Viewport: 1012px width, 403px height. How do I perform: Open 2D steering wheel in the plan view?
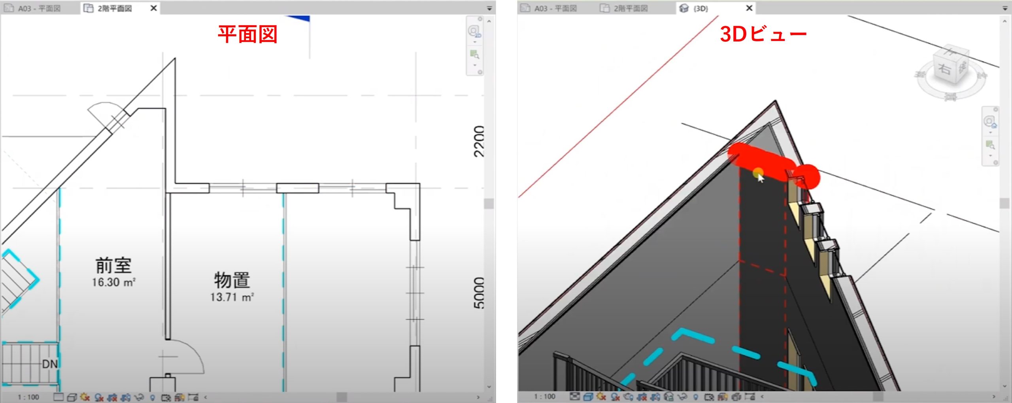474,31
